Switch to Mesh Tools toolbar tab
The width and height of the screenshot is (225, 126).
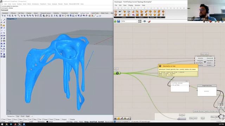click(105, 13)
